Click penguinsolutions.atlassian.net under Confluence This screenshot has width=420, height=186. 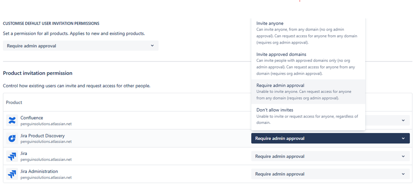click(46, 124)
